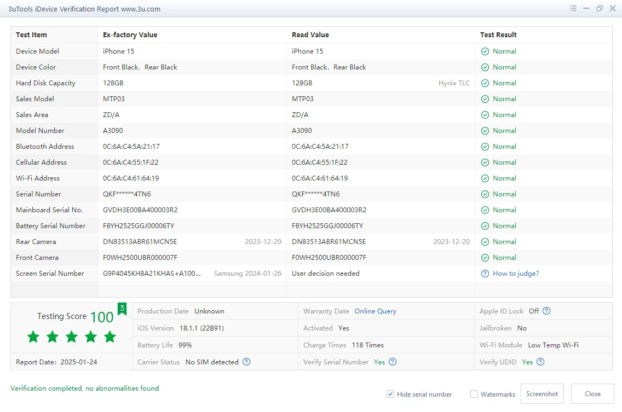Click the help icon beside Apple ID Lock
Image resolution: width=622 pixels, height=412 pixels.
pyautogui.click(x=546, y=311)
